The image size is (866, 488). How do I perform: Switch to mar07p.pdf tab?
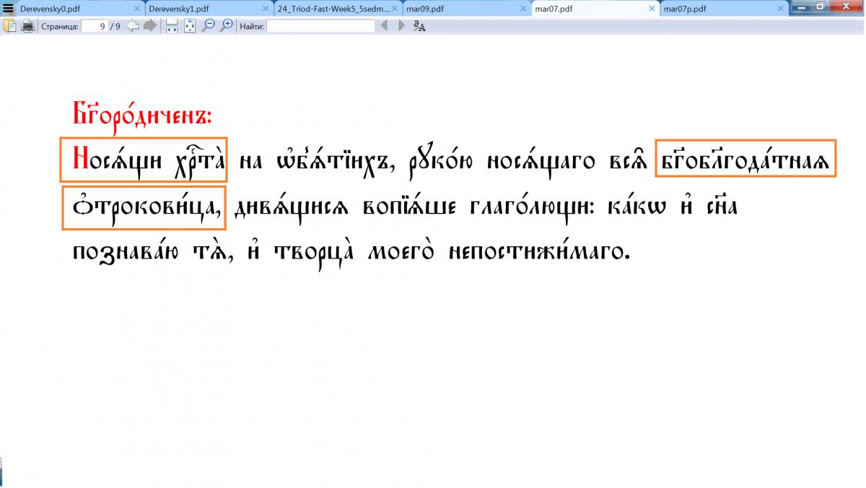tap(714, 9)
